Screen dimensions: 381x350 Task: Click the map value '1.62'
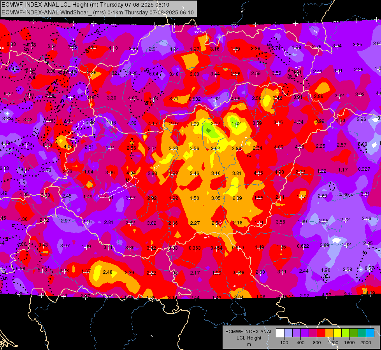click(215, 99)
